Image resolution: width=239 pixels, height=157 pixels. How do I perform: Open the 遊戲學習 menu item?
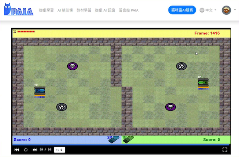[x=46, y=10]
